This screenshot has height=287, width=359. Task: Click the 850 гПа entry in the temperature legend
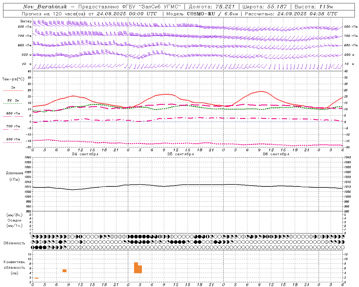pyautogui.click(x=13, y=114)
